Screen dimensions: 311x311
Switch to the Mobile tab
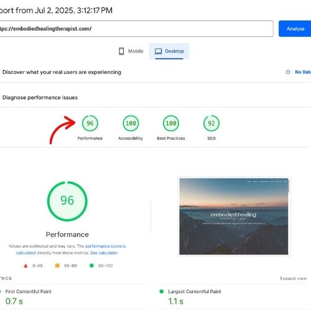point(131,51)
